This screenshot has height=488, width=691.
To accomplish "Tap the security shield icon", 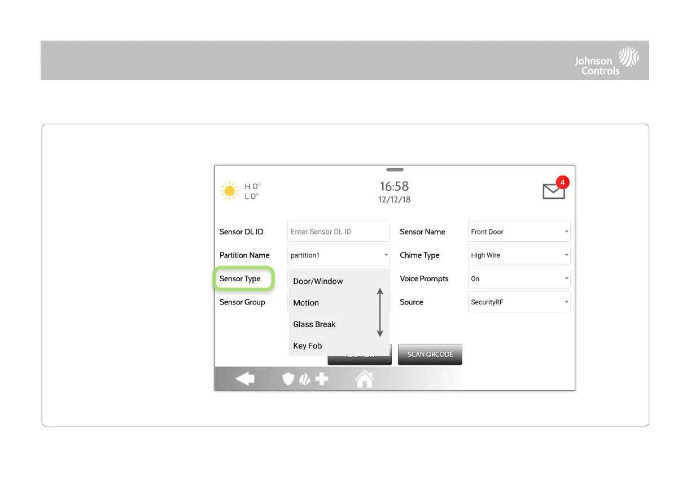I will (x=288, y=379).
